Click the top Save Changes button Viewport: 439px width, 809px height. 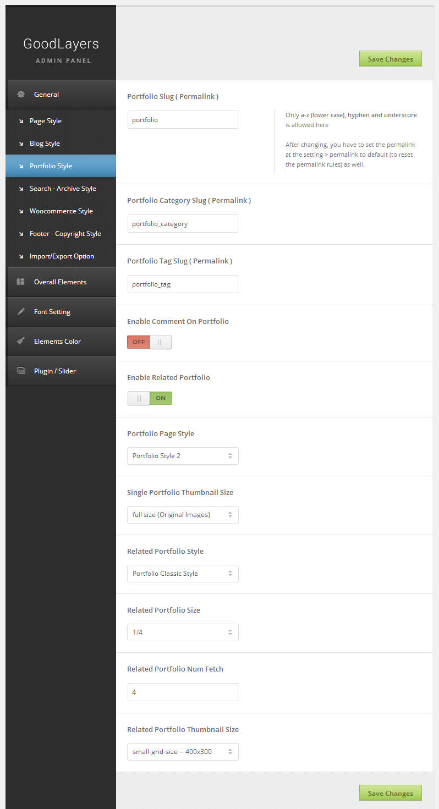(390, 59)
